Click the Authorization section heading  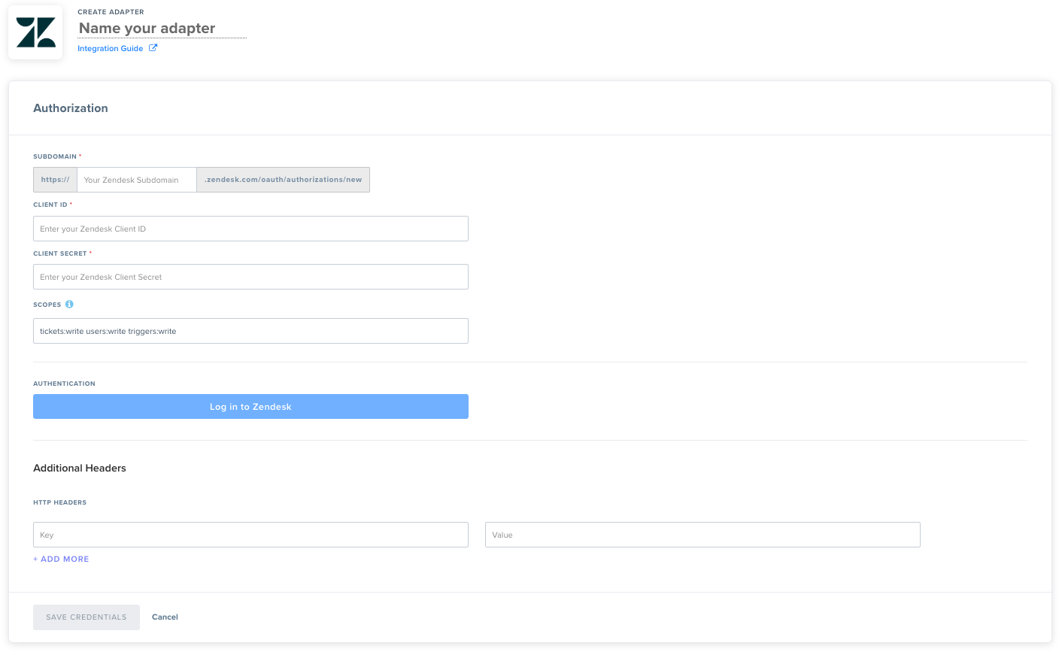coord(71,108)
